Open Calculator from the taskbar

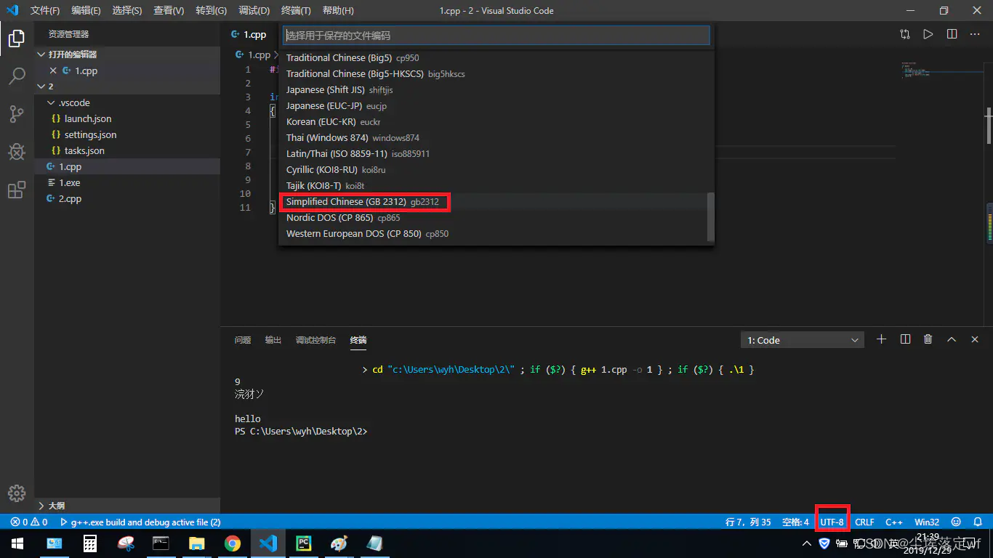(x=90, y=543)
